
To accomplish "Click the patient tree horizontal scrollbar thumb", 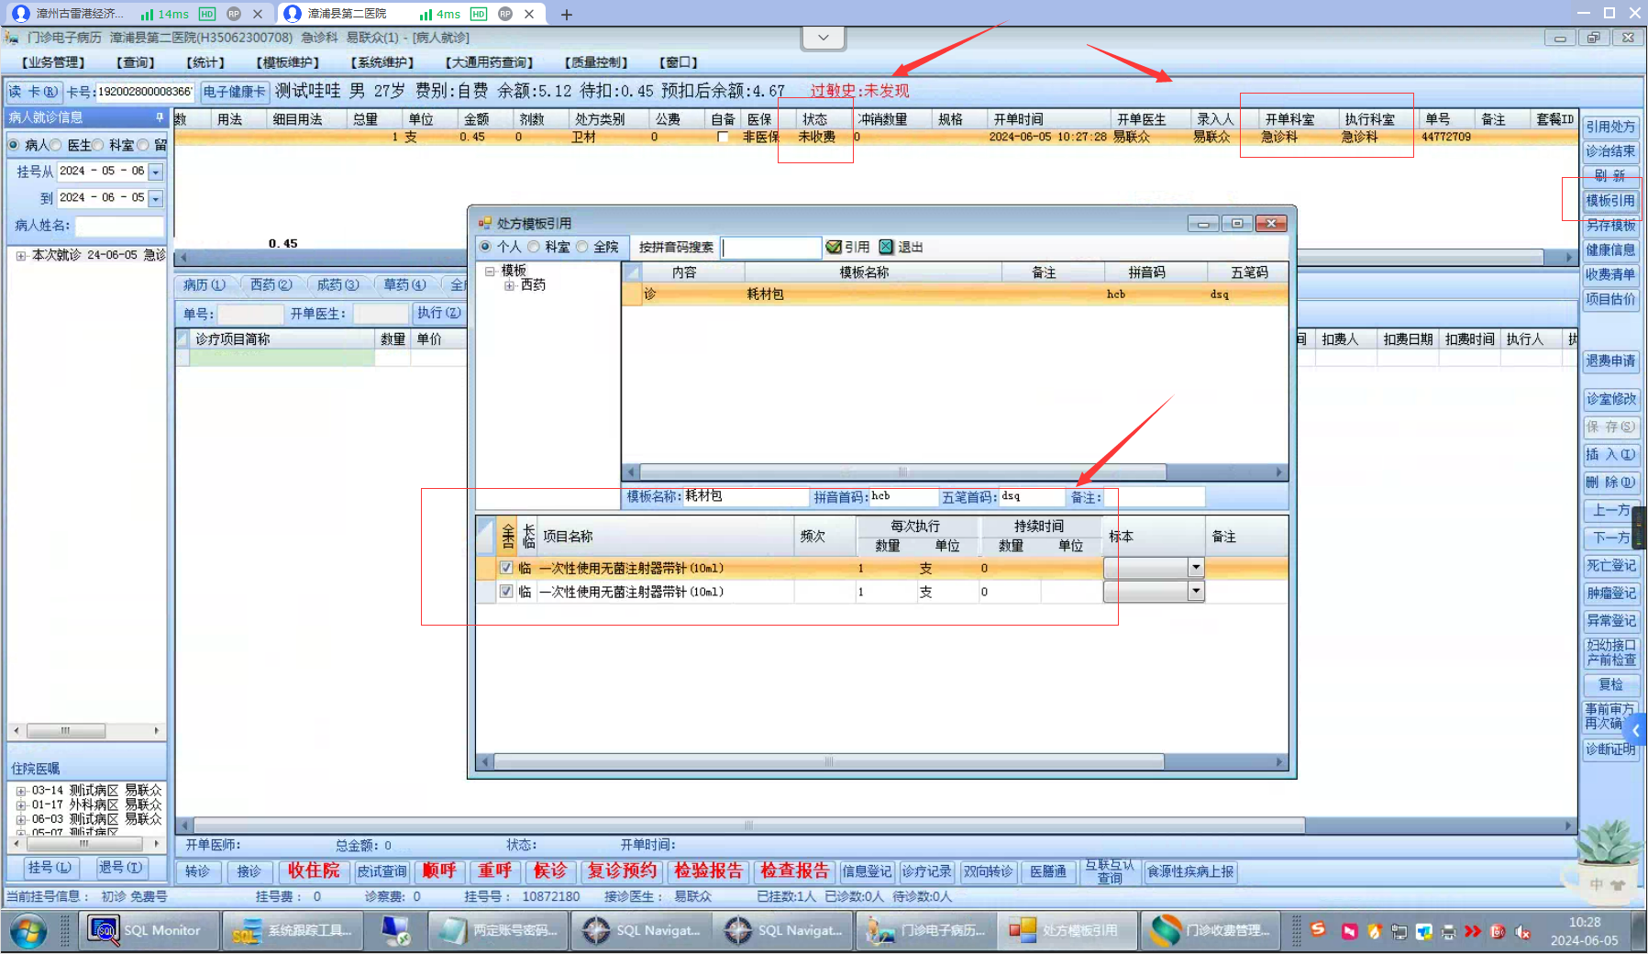I will click(x=65, y=731).
